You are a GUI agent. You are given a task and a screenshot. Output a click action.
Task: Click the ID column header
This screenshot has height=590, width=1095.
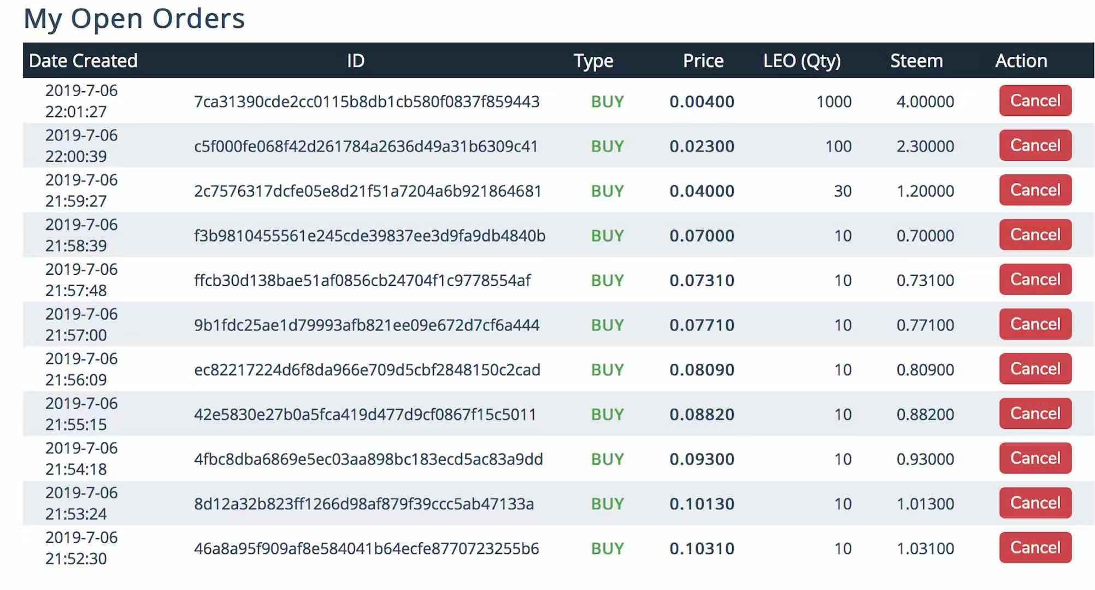tap(356, 61)
